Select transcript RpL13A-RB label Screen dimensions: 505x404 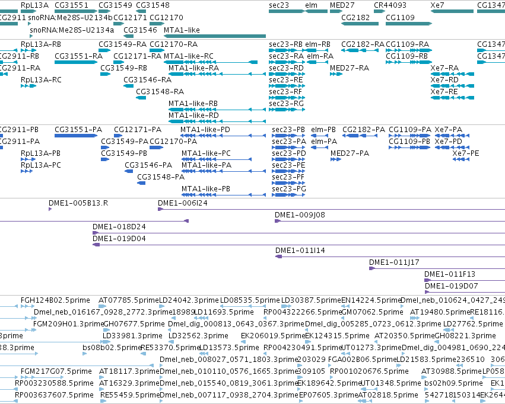[x=41, y=44]
